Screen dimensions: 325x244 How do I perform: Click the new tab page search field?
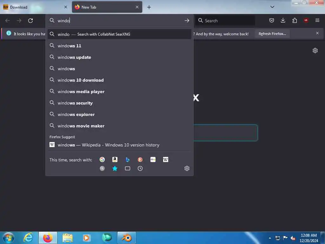[x=226, y=133]
